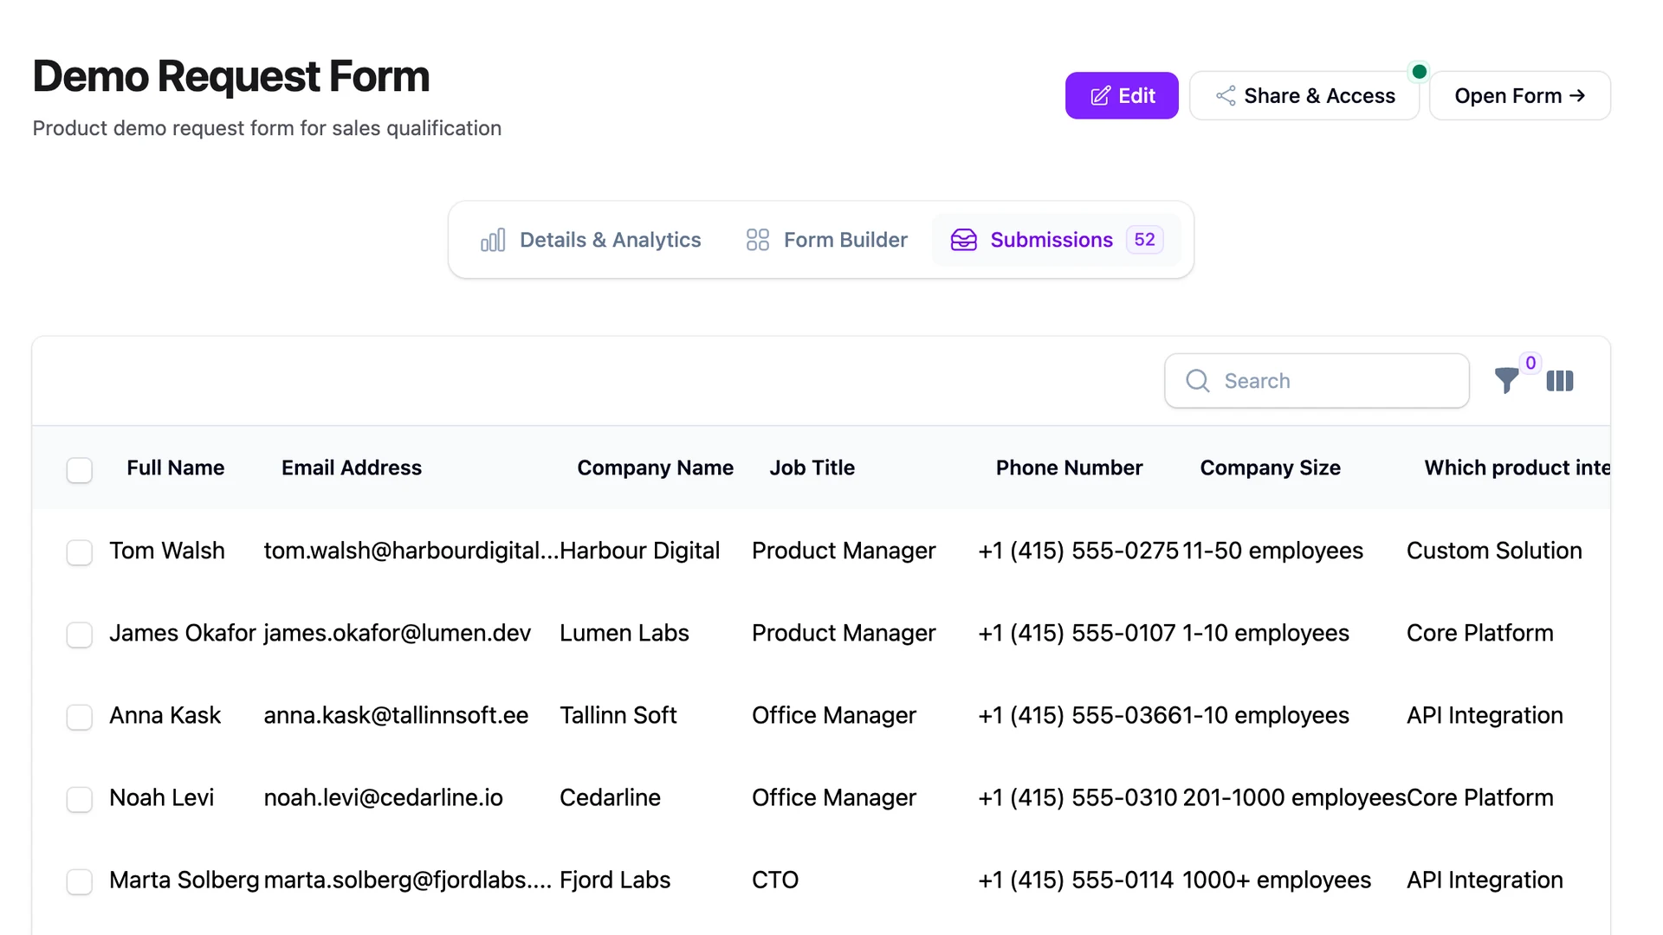Image resolution: width=1663 pixels, height=935 pixels.
Task: Click the Full Name column header
Action: tap(176, 467)
